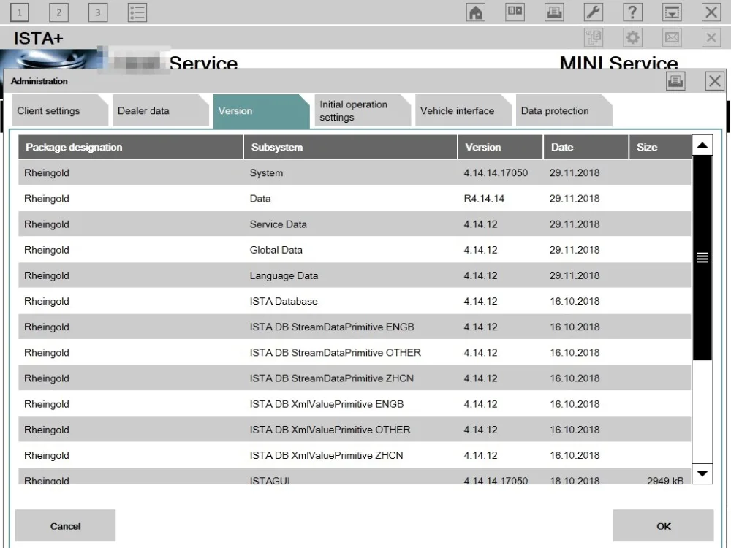Image resolution: width=731 pixels, height=548 pixels.
Task: Select the Language Data row
Action: 355,275
